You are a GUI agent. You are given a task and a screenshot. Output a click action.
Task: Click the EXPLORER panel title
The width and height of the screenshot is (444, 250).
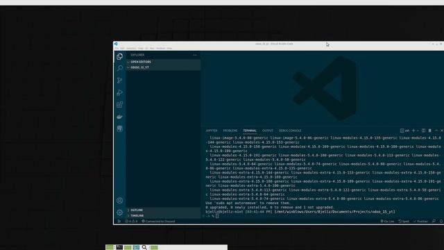click(137, 55)
